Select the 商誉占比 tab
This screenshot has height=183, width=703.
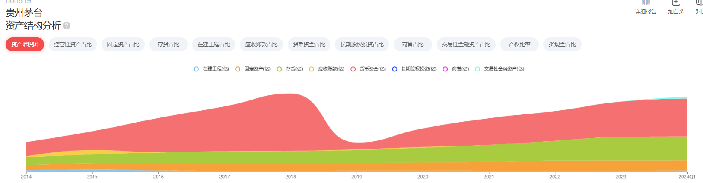click(413, 44)
